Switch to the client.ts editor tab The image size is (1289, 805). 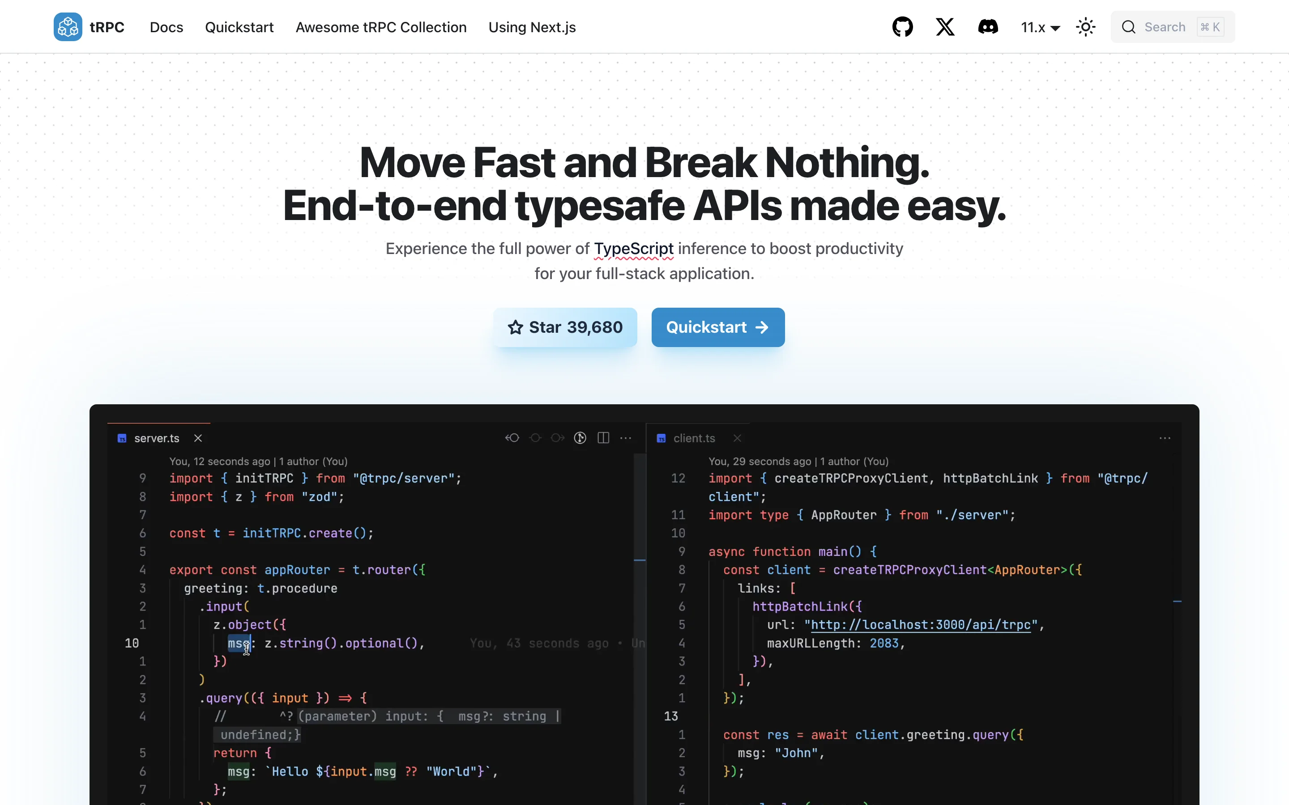pyautogui.click(x=693, y=438)
